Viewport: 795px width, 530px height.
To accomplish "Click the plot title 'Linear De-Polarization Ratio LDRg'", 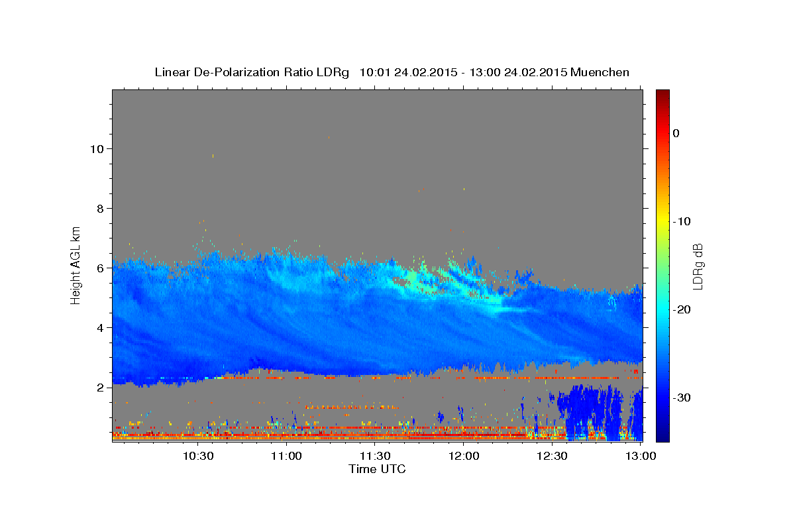I will 252,72.
